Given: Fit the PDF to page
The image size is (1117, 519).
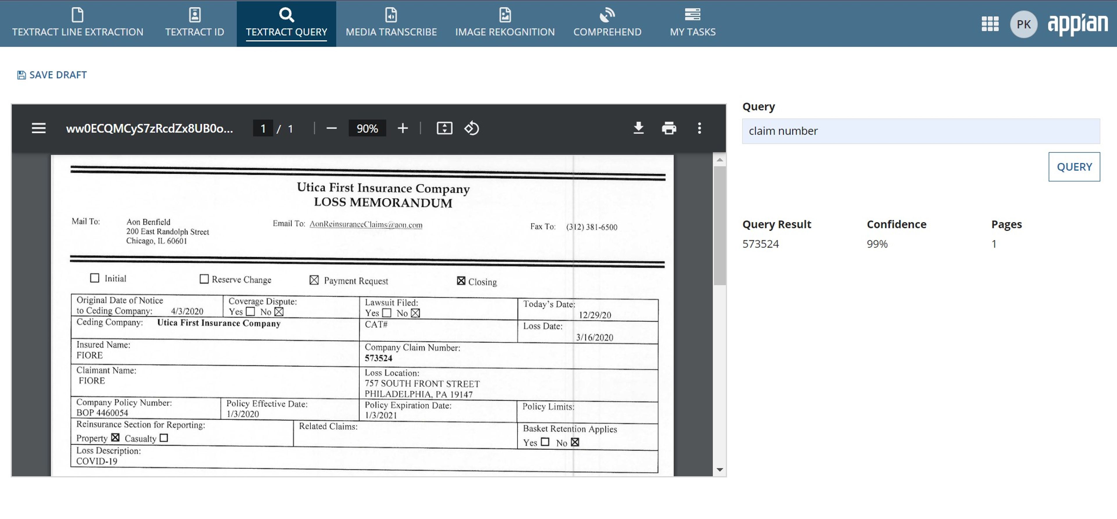Looking at the screenshot, I should click(x=444, y=128).
